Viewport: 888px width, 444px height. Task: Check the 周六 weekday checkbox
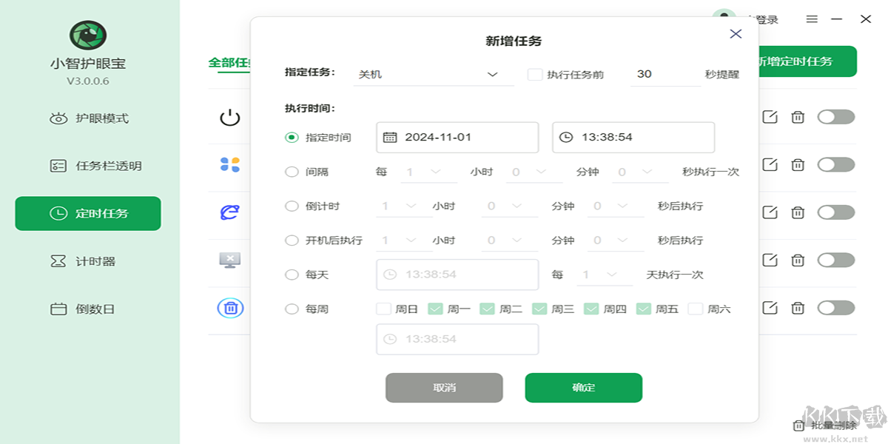696,309
